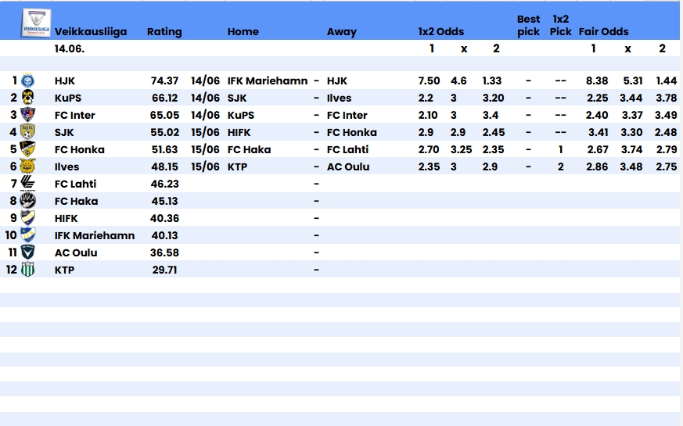Select the FC Haka team badge
Screen dimensions: 683x426
pyautogui.click(x=28, y=201)
